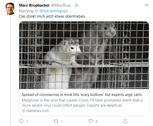
Task: Like the tweet with the heart icon
Action: [x=91, y=121]
